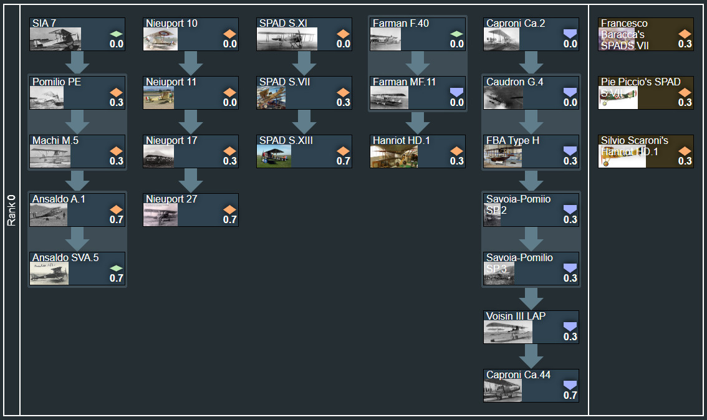Image resolution: width=707 pixels, height=420 pixels.
Task: Select Pie Piccio's SPAD S.VII premium card
Action: coord(645,93)
